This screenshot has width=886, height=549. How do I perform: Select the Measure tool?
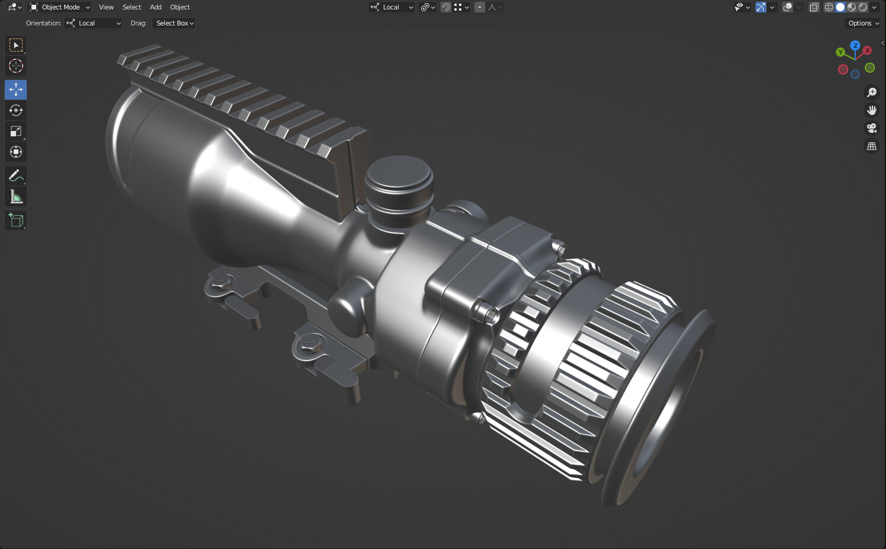[x=15, y=196]
